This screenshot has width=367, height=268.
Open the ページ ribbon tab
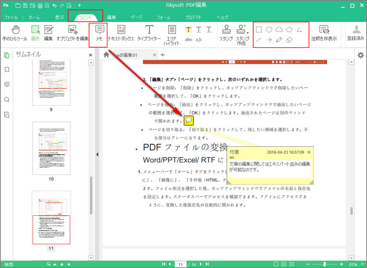coord(136,17)
